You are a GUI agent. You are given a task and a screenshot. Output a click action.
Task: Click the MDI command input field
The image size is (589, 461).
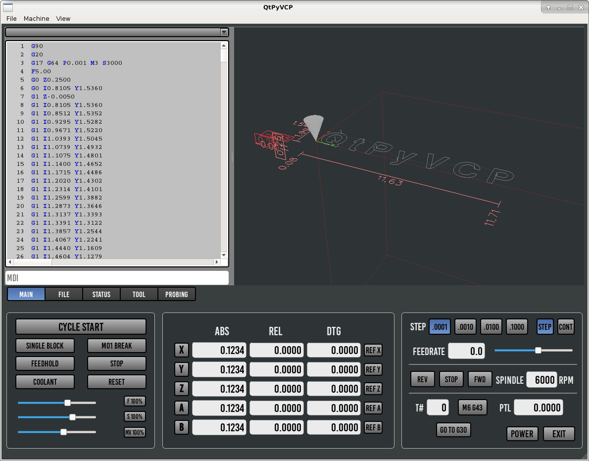[117, 278]
